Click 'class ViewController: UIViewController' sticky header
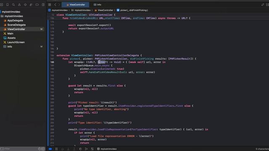The height and width of the screenshot is (151, 269). tap(86, 15)
